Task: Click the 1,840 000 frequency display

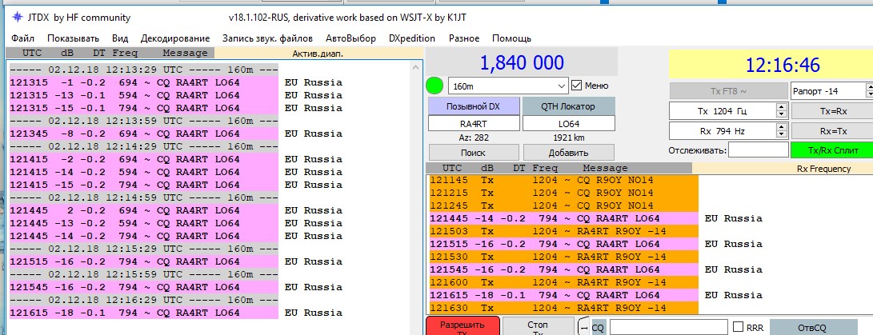Action: tap(522, 63)
